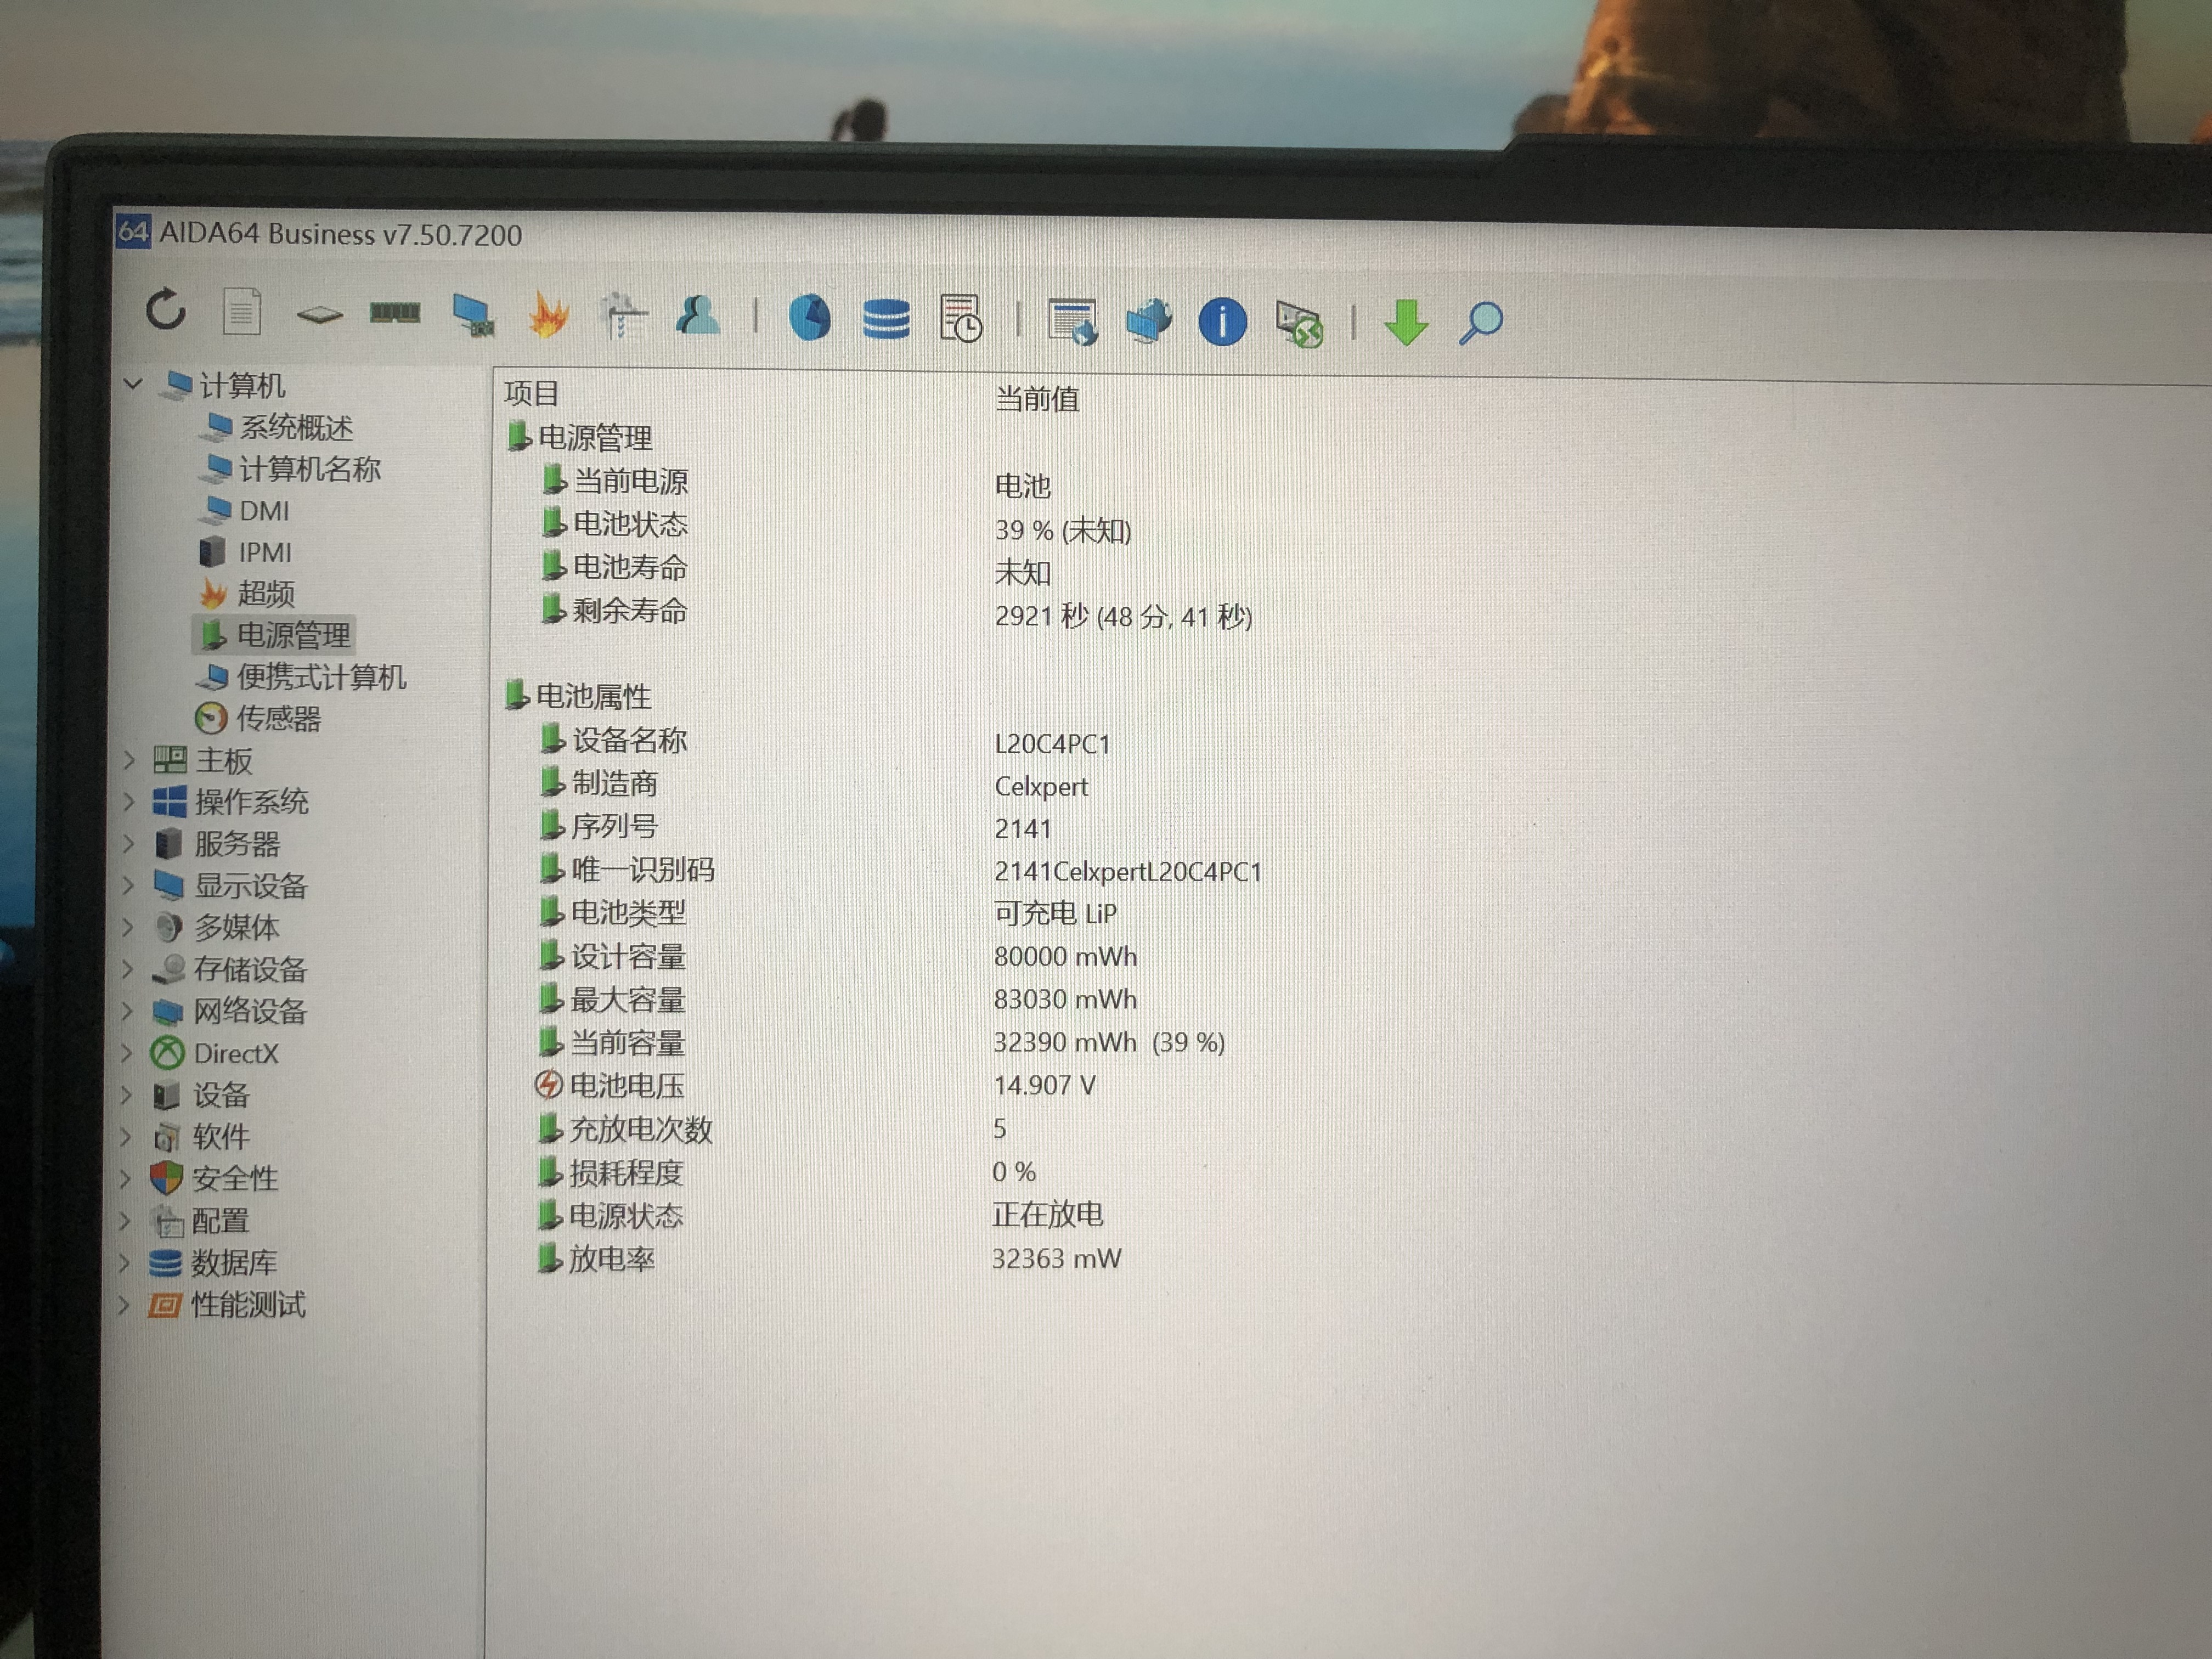The image size is (2212, 1659).
Task: Click the AIDA64 title bar app icon
Action: point(132,231)
